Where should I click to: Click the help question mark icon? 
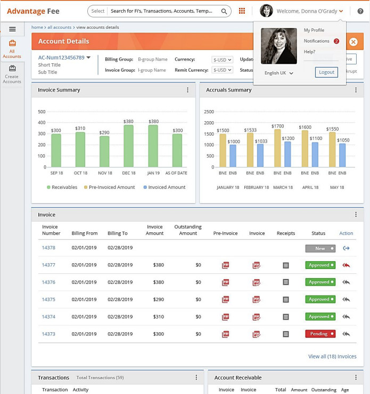(x=360, y=11)
